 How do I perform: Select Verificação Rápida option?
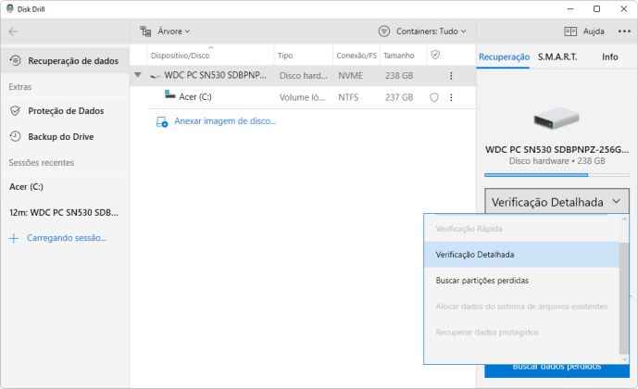click(521, 229)
